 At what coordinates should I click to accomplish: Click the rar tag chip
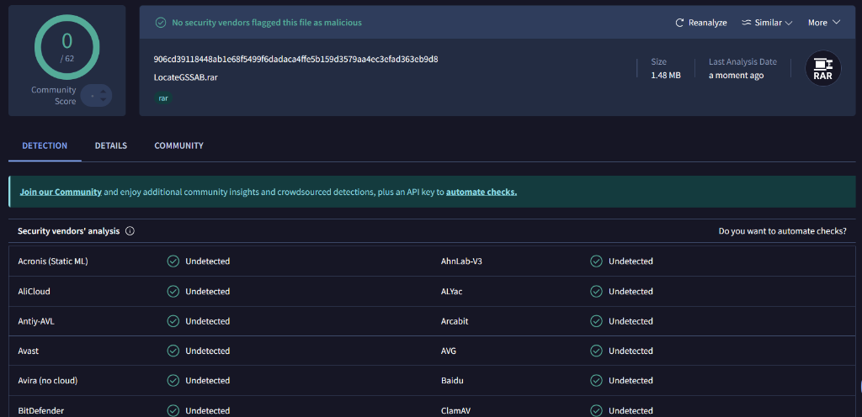click(163, 98)
